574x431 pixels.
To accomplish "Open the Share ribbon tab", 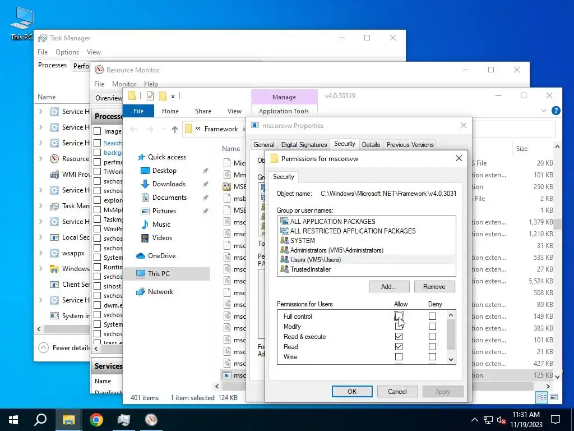I will pos(203,111).
